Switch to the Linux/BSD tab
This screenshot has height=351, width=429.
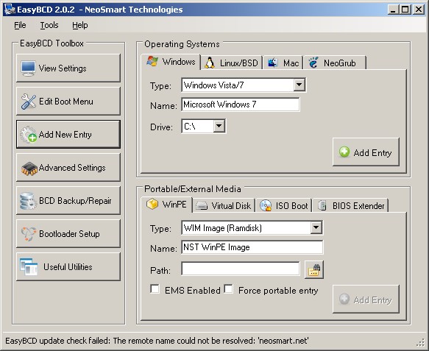[x=232, y=63]
